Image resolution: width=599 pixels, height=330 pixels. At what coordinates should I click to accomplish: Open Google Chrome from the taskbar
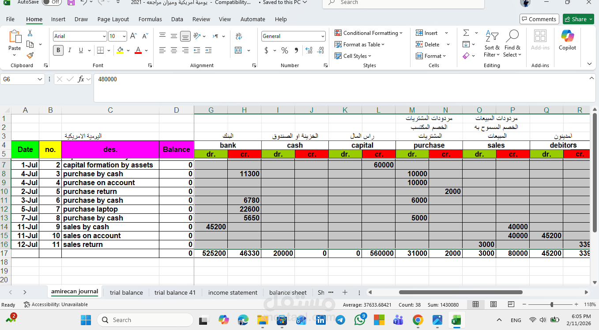pos(418,320)
